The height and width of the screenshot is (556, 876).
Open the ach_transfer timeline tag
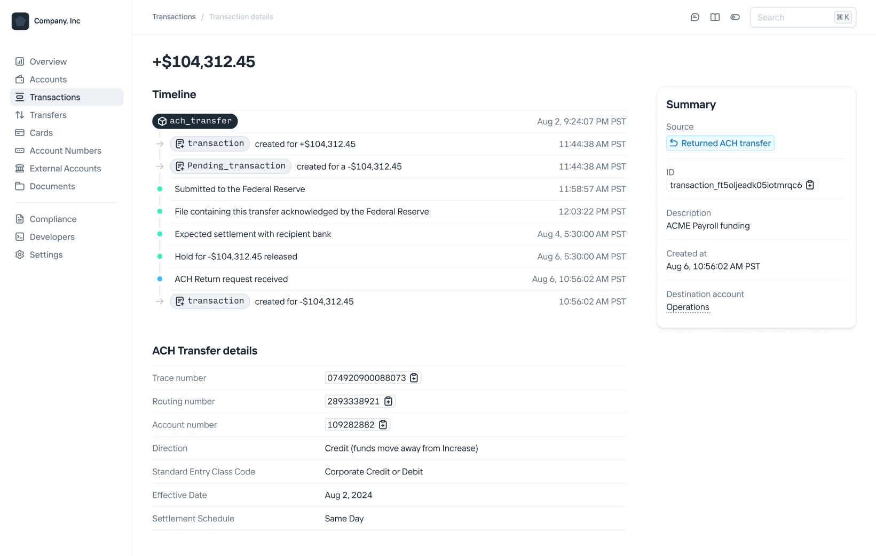pos(195,122)
